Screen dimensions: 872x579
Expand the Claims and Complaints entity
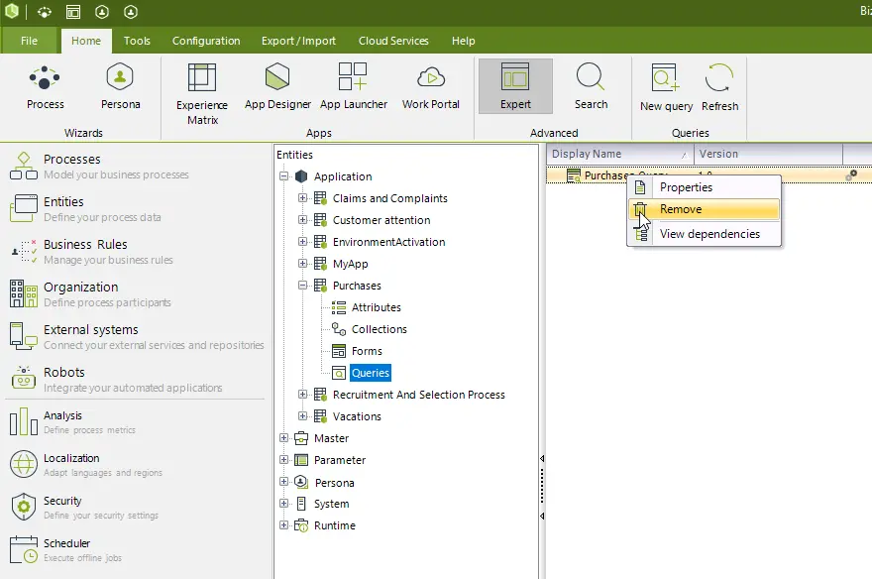pos(302,198)
